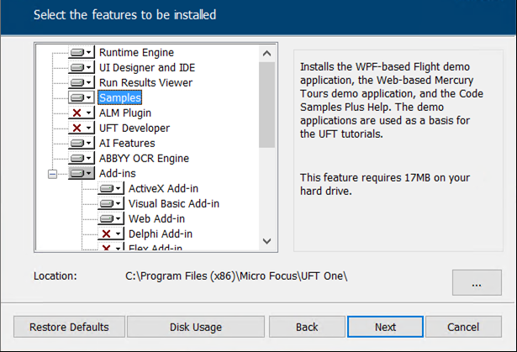Click the Restore Defaults button
Screen dimensions: 517x352
coord(69,327)
